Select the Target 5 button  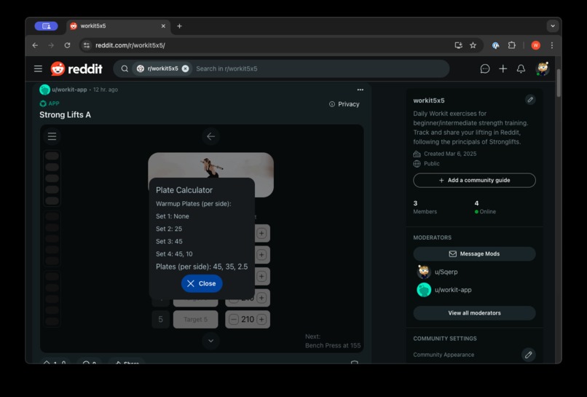[x=195, y=320]
